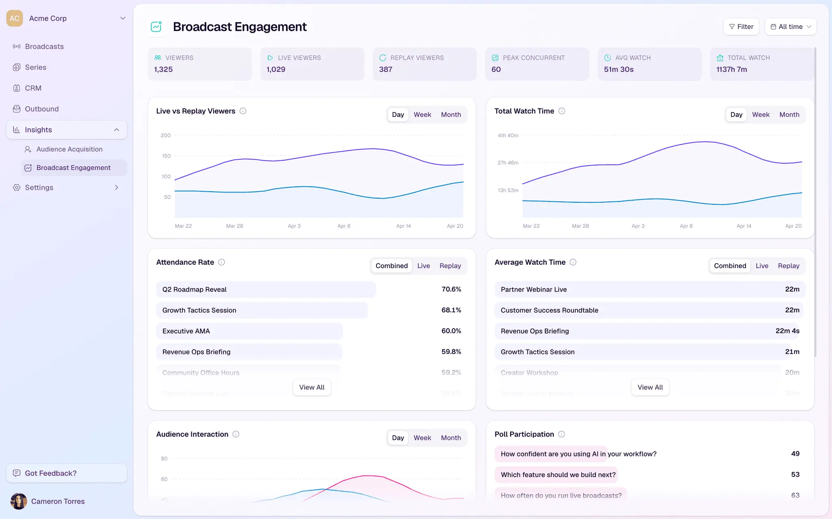This screenshot has width=832, height=519.
Task: Click the CRM sidebar icon
Action: click(17, 88)
